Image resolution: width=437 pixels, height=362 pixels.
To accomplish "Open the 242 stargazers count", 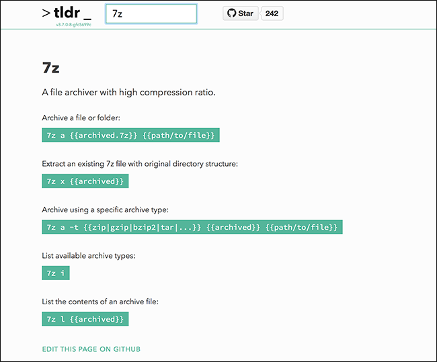I will 272,13.
